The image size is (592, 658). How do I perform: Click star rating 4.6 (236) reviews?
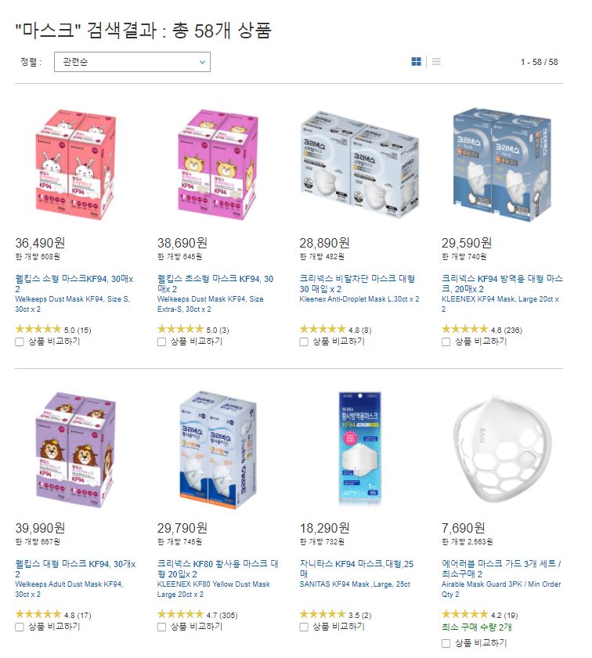click(x=482, y=330)
